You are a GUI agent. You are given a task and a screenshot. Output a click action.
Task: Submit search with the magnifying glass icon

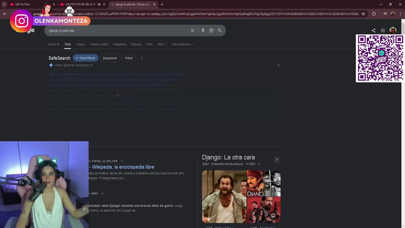220,30
